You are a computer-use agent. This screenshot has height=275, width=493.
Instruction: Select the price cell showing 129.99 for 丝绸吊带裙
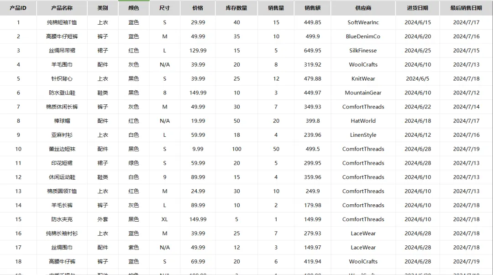point(197,50)
